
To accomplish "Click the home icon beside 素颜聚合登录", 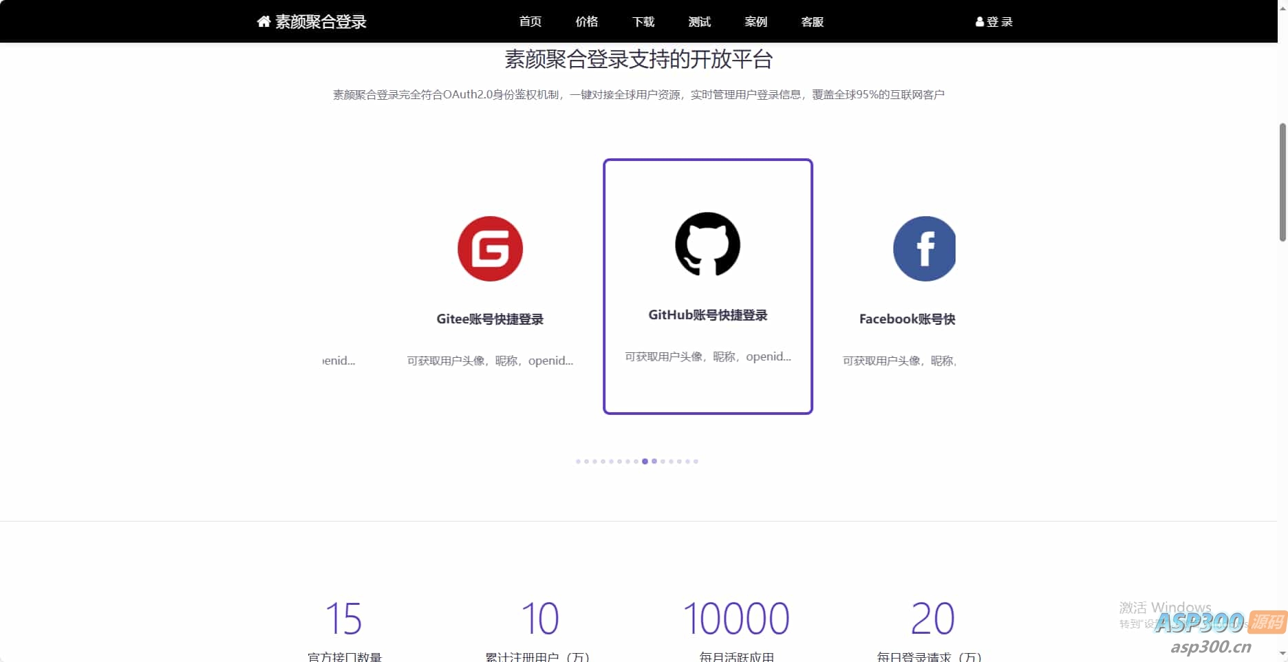I will tap(262, 21).
